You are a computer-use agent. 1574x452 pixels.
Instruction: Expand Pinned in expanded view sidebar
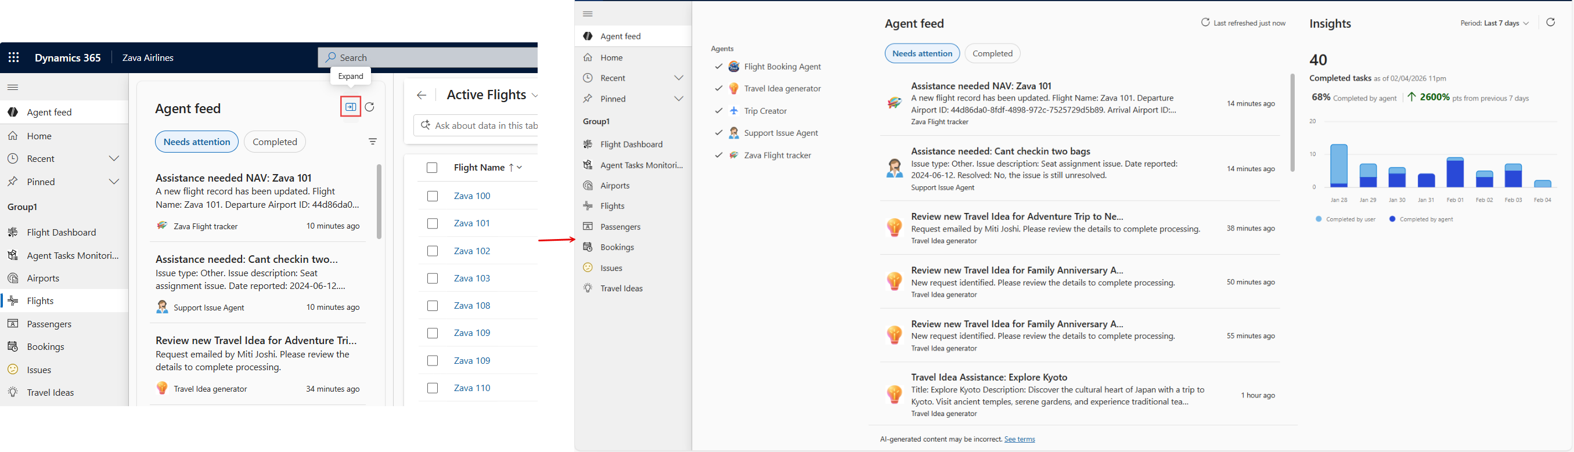pyautogui.click(x=679, y=98)
